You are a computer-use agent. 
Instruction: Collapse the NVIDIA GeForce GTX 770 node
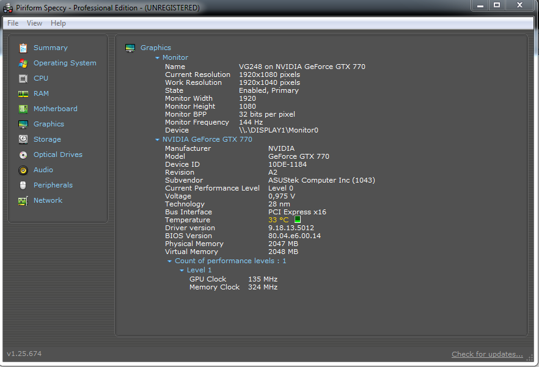click(157, 139)
